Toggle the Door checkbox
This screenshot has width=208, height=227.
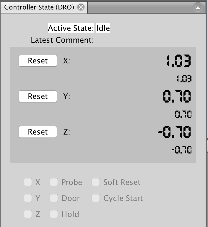coord(54,198)
